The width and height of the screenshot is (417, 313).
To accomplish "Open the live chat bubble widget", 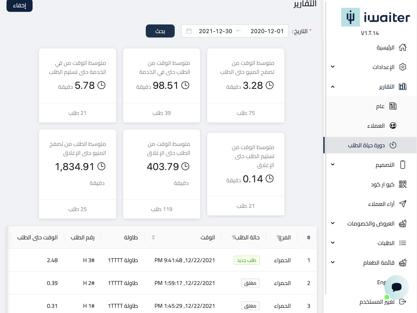I will (396, 287).
